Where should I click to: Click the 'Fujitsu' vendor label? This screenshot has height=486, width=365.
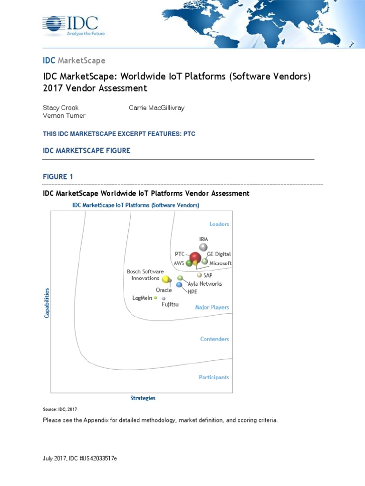pyautogui.click(x=170, y=304)
